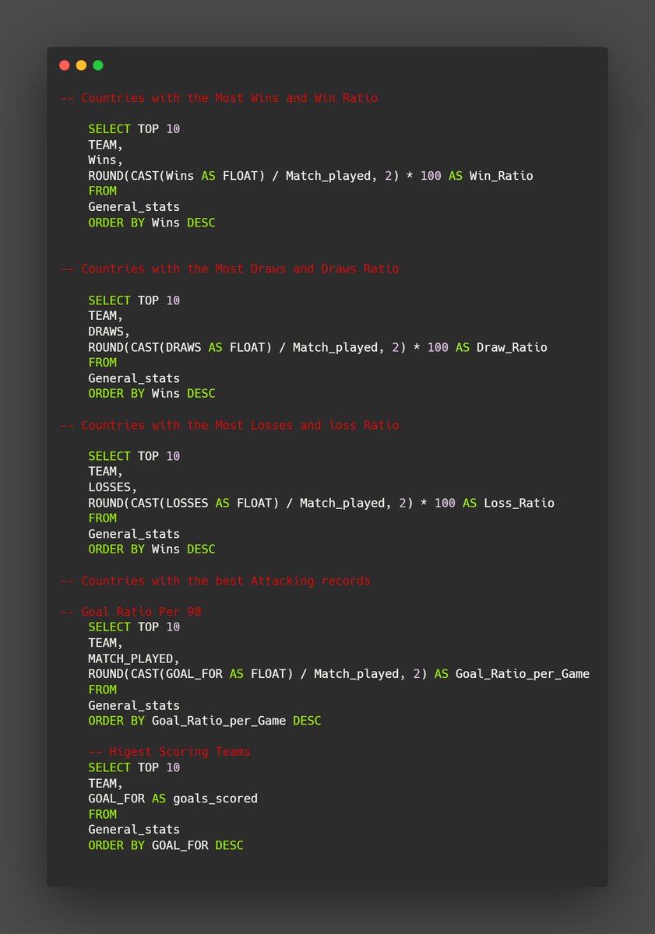
Task: Click the 'Win_Ratio' alias
Action: point(502,176)
